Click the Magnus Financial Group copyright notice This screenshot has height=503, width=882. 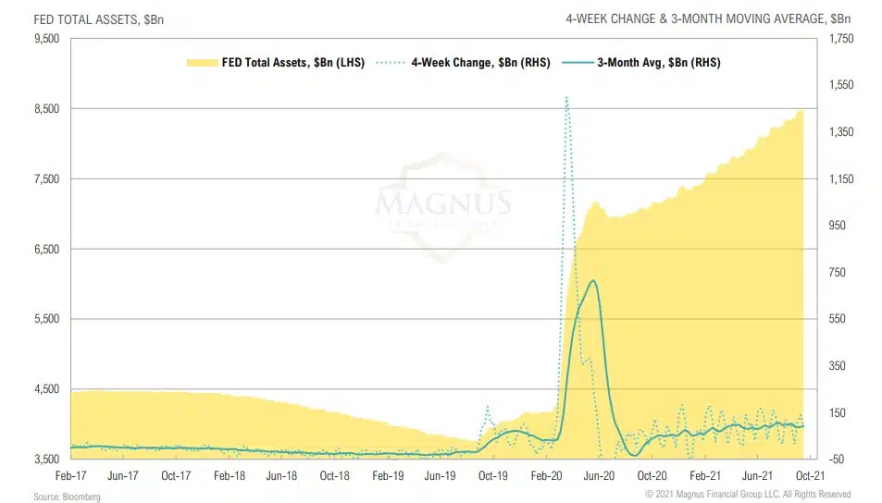(747, 495)
